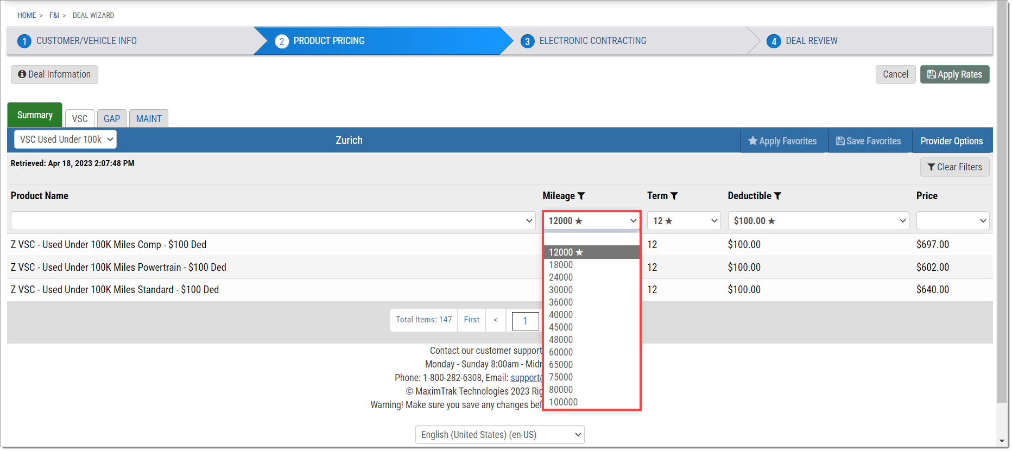Click previous page arrow in pager
The image size is (1012, 451).
(496, 320)
